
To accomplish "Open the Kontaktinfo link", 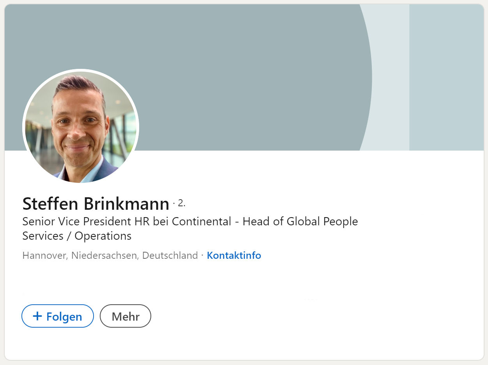I will pyautogui.click(x=234, y=256).
